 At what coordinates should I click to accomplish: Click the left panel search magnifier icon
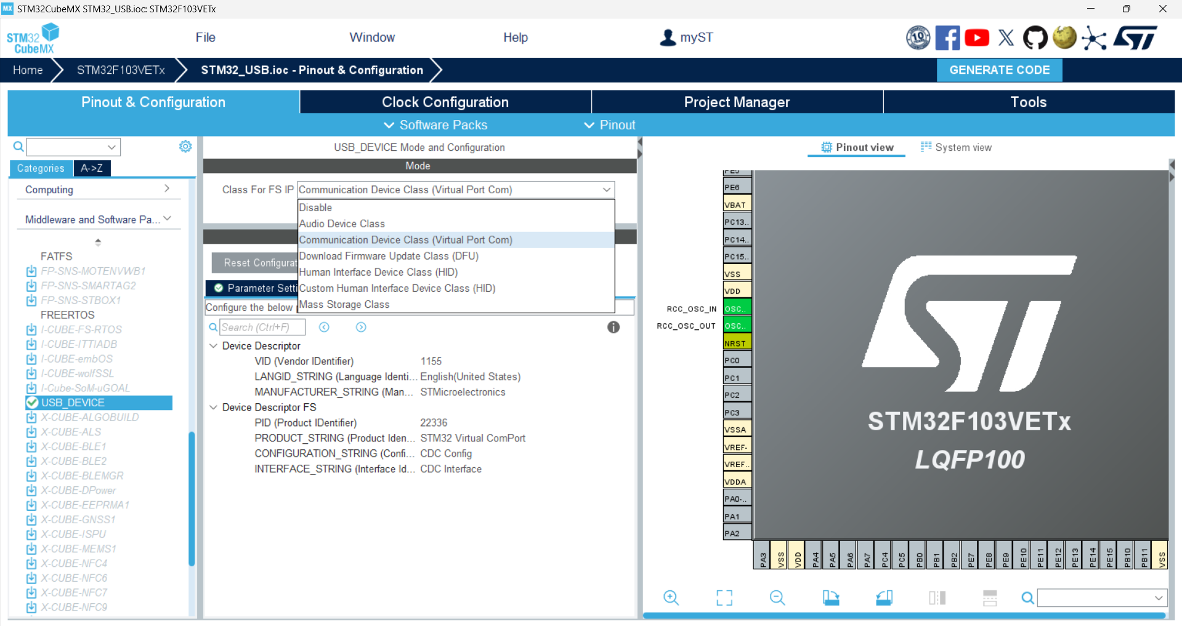pos(18,146)
